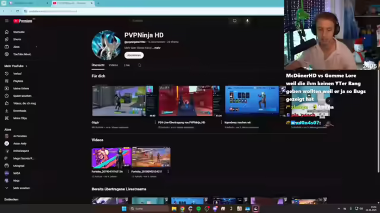Search within channel magnifier icon
Viewport: 380px width, 213px height.
tap(140, 65)
